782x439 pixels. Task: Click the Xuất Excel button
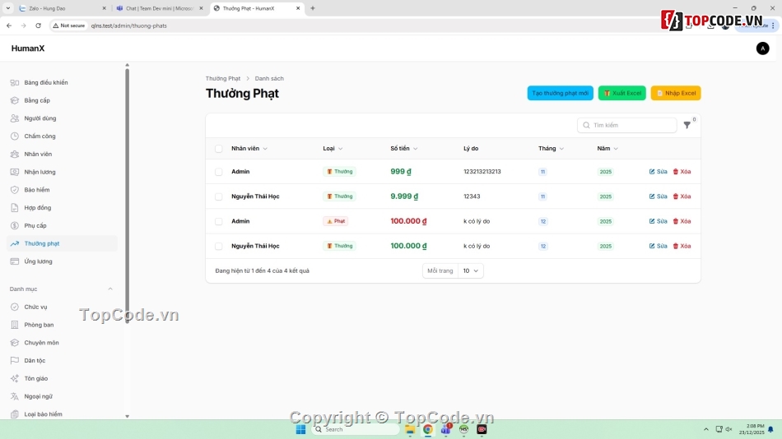point(622,93)
